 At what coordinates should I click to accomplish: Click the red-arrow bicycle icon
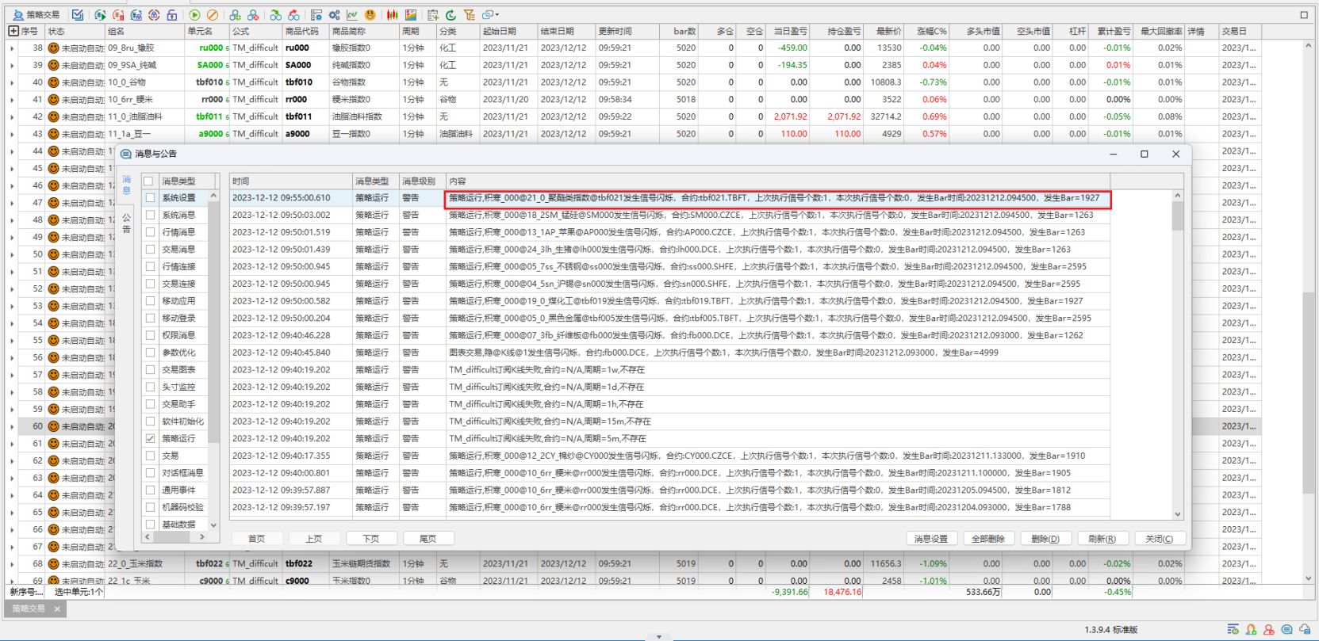293,15
